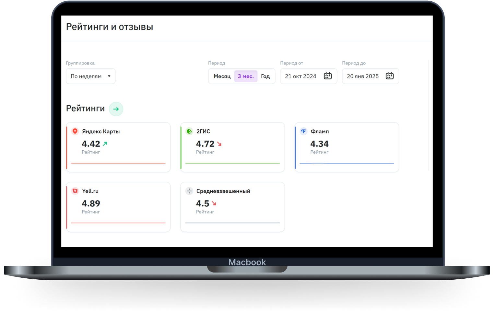Click the Средневзвешенный 4.5 rating value
This screenshot has width=494, height=314.
[x=203, y=204]
